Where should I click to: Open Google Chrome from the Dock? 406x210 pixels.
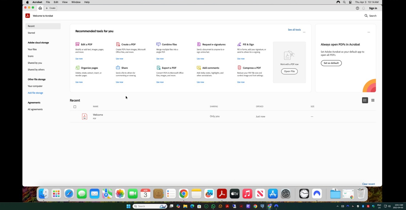(184, 194)
